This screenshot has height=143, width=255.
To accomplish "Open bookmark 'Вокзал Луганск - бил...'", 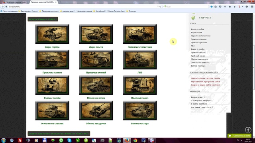I will (115, 11).
